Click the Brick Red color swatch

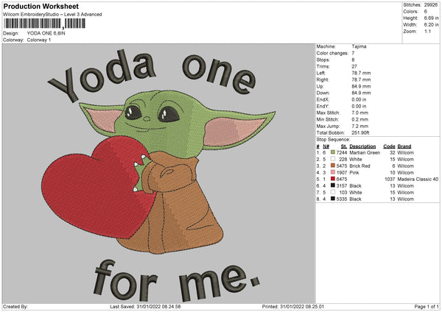coord(333,166)
